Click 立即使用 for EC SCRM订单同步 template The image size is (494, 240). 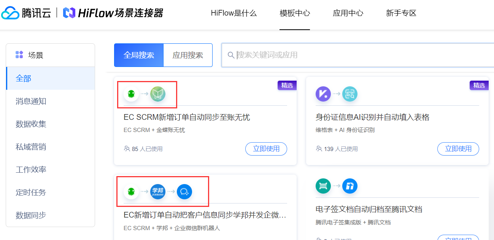pyautogui.click(x=266, y=149)
